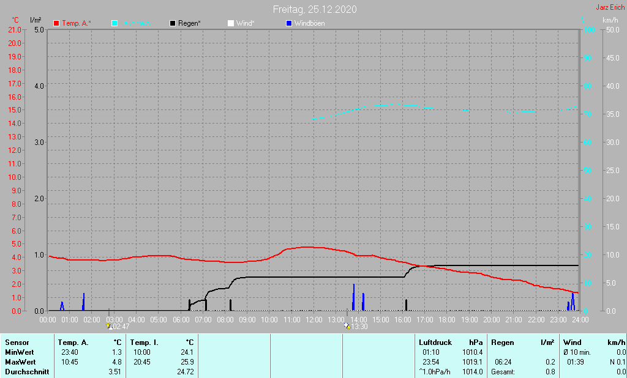Click the '24:00' label on the time axis
The width and height of the screenshot is (627, 378).
point(580,320)
